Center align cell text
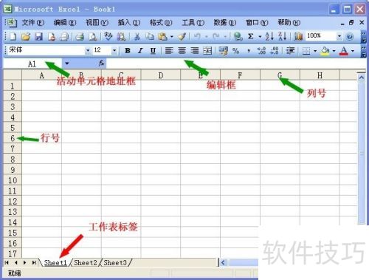 click(x=182, y=51)
